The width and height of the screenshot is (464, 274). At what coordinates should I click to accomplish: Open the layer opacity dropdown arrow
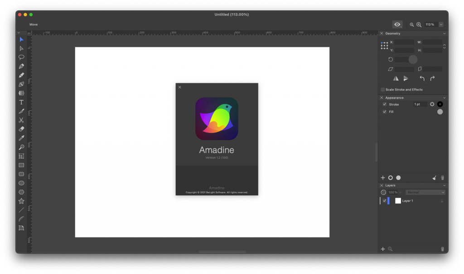[400, 193]
